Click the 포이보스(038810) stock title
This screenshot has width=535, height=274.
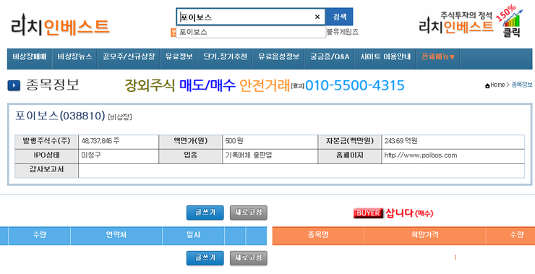tap(60, 116)
